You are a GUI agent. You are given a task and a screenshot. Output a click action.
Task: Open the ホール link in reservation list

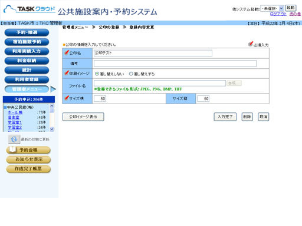coord(15,112)
